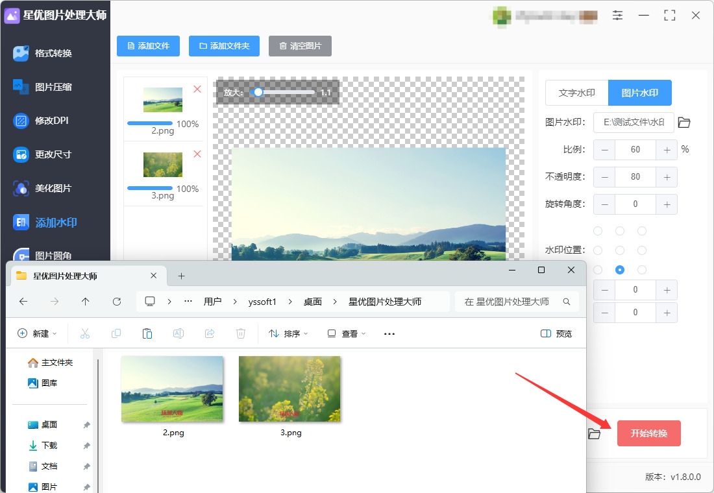The width and height of the screenshot is (714, 493).
Task: Select top-right watermark position radio
Action: point(642,231)
